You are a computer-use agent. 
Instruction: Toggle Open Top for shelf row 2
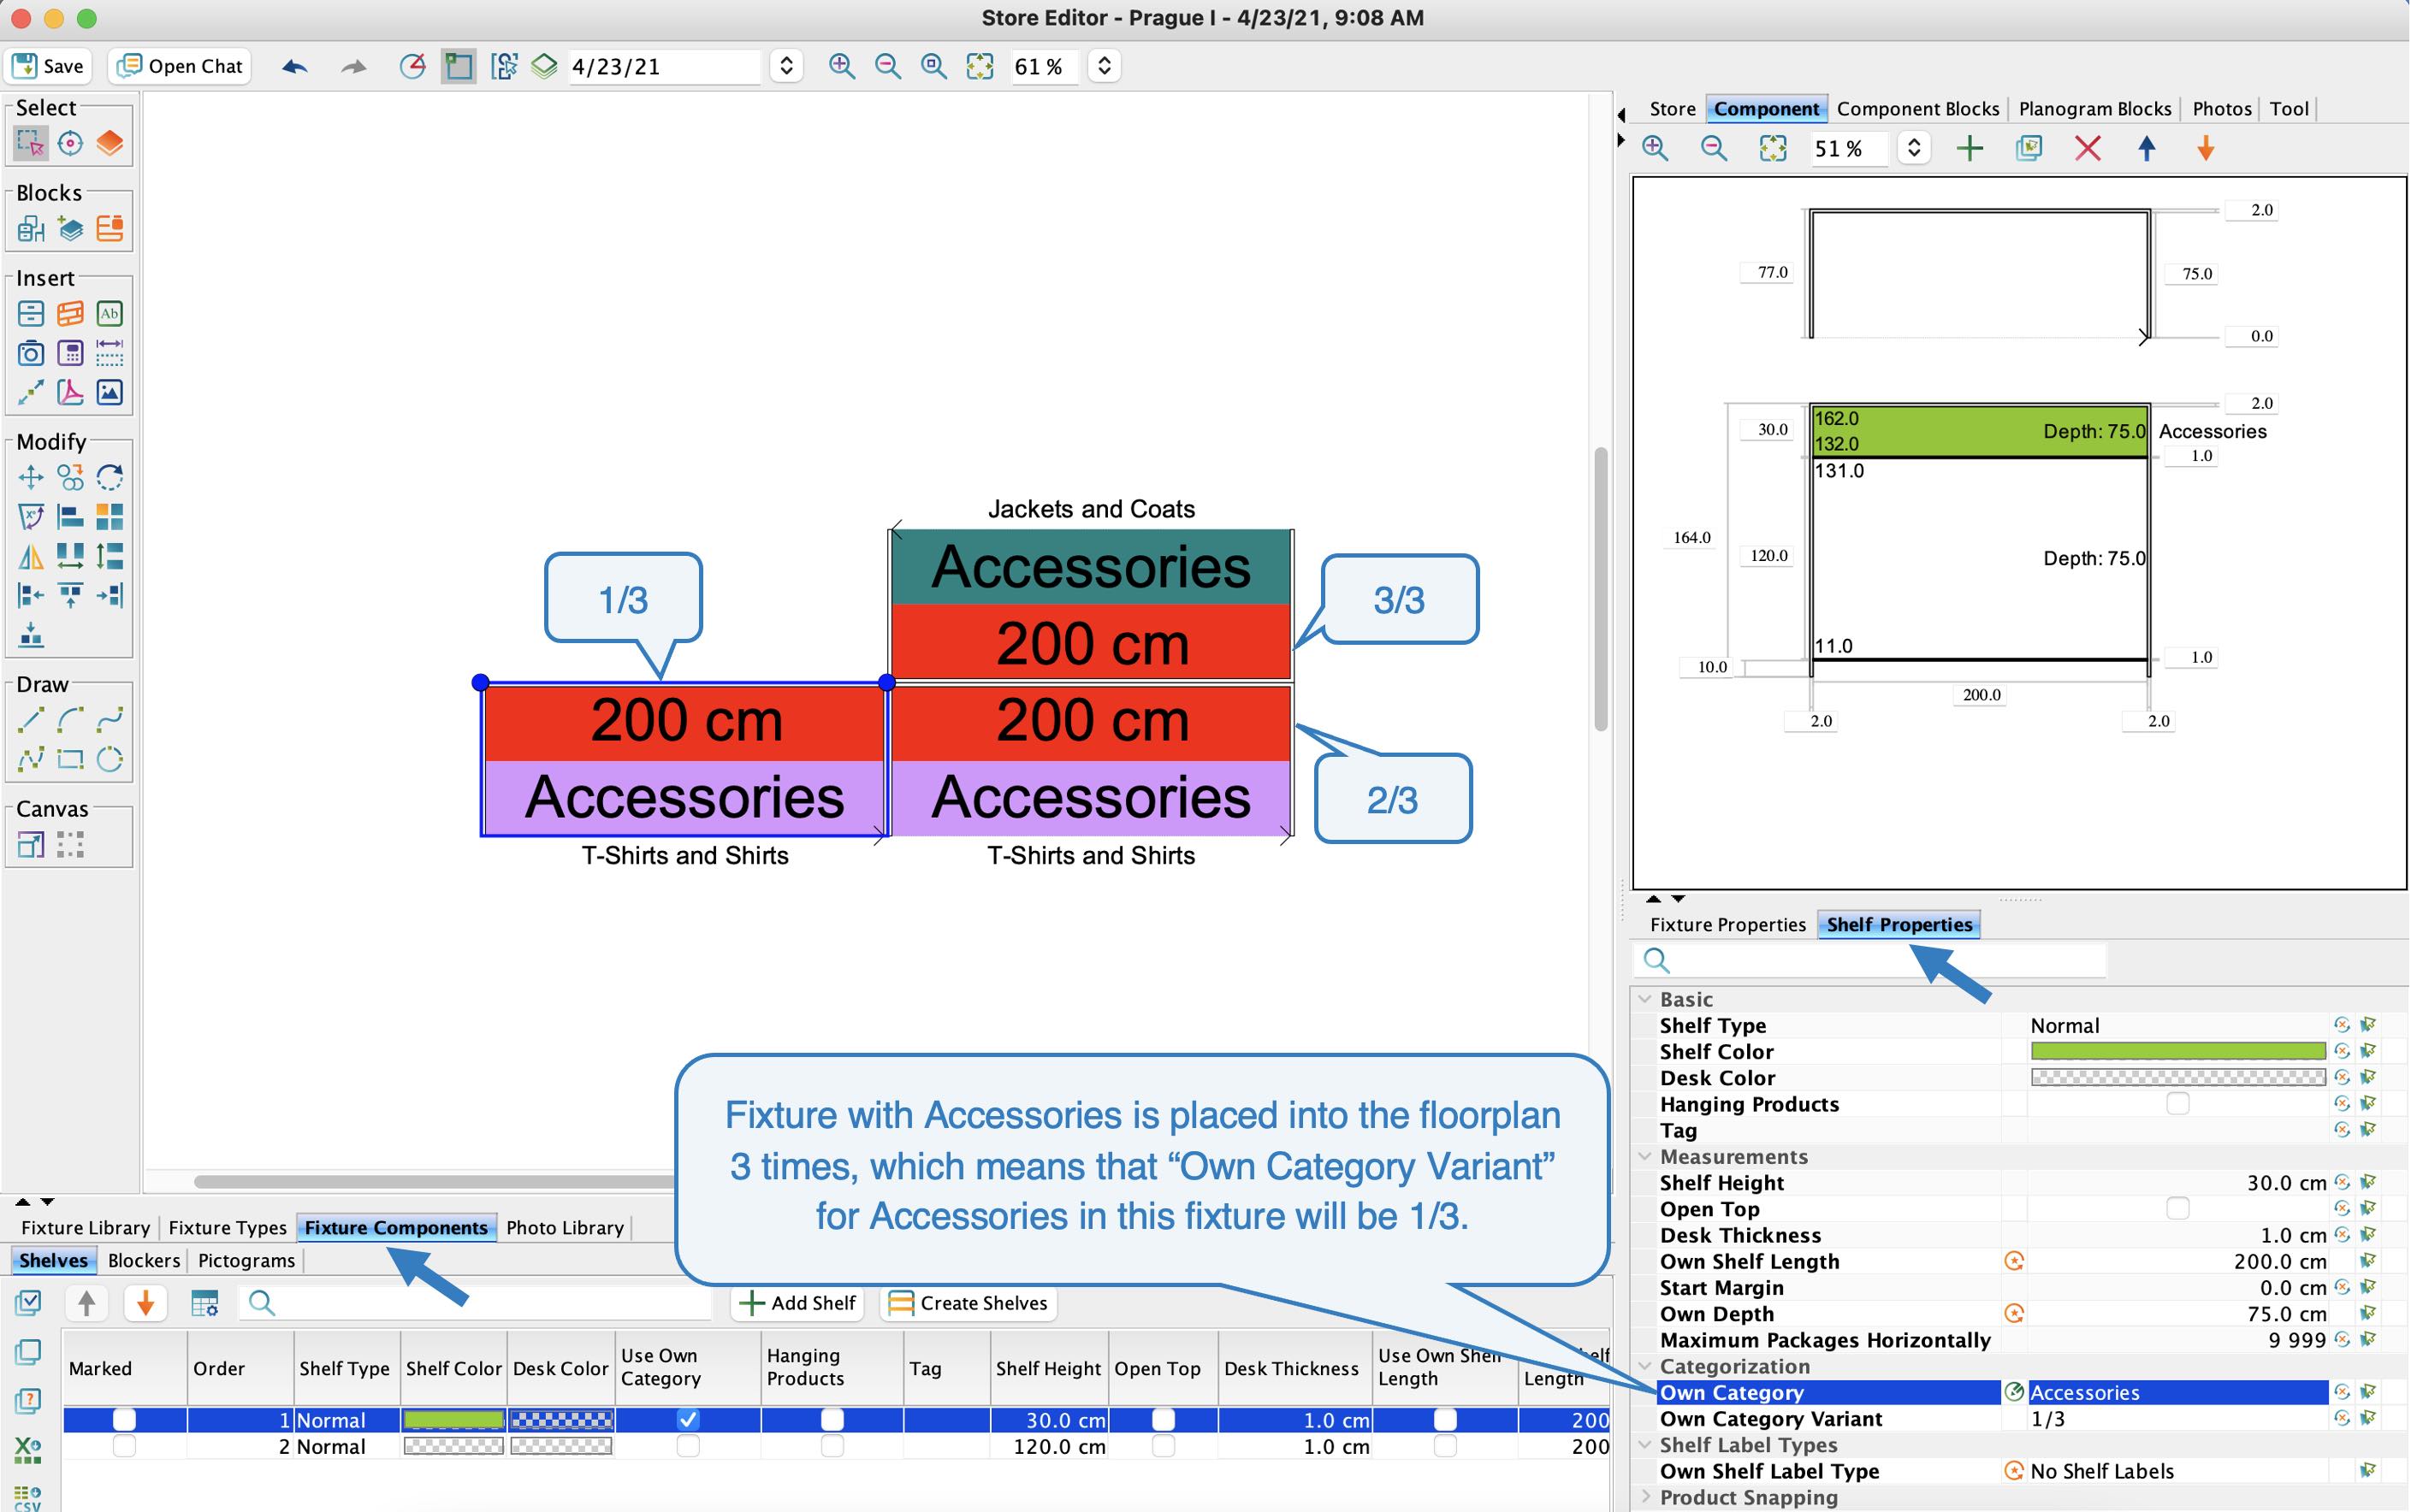1163,1446
